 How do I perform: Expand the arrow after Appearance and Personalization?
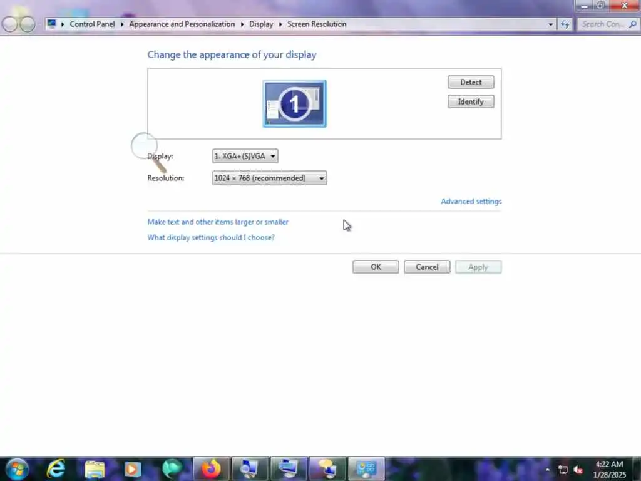click(242, 24)
